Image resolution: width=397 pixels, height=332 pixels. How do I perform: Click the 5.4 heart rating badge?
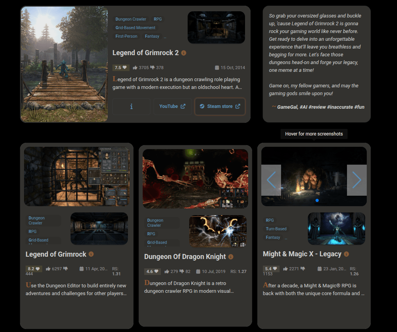tap(271, 269)
